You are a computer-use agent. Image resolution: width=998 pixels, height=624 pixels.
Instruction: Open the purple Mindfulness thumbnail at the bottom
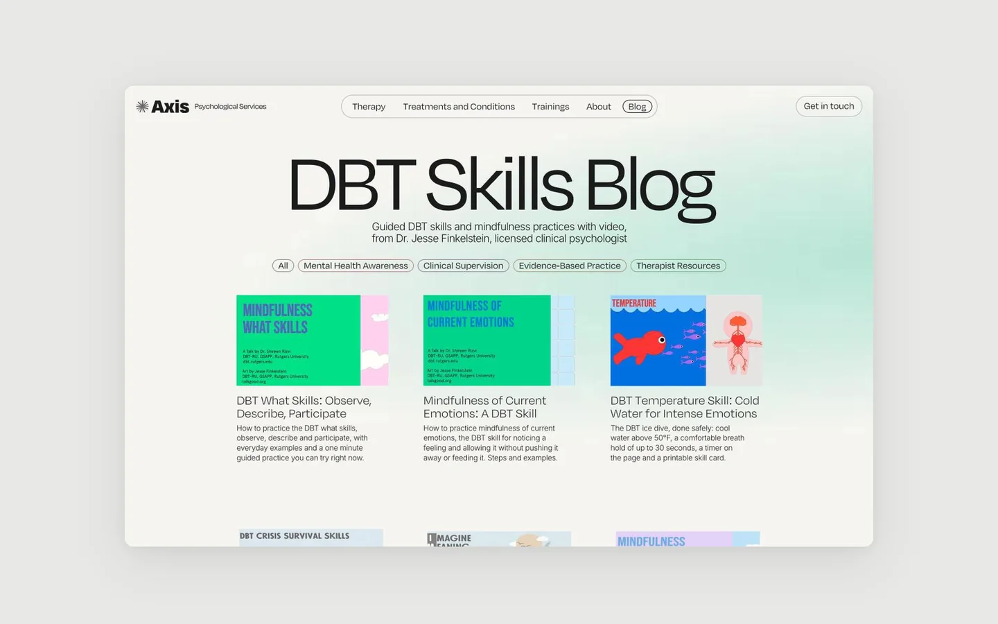coord(688,539)
